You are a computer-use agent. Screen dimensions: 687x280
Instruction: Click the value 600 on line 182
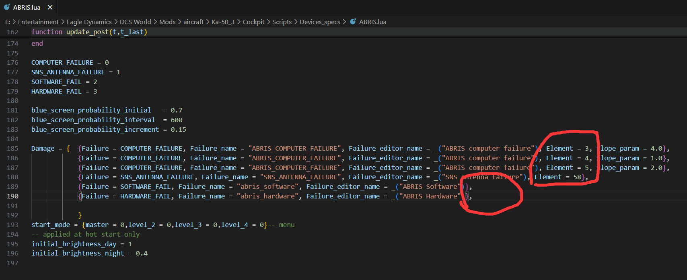(x=177, y=120)
